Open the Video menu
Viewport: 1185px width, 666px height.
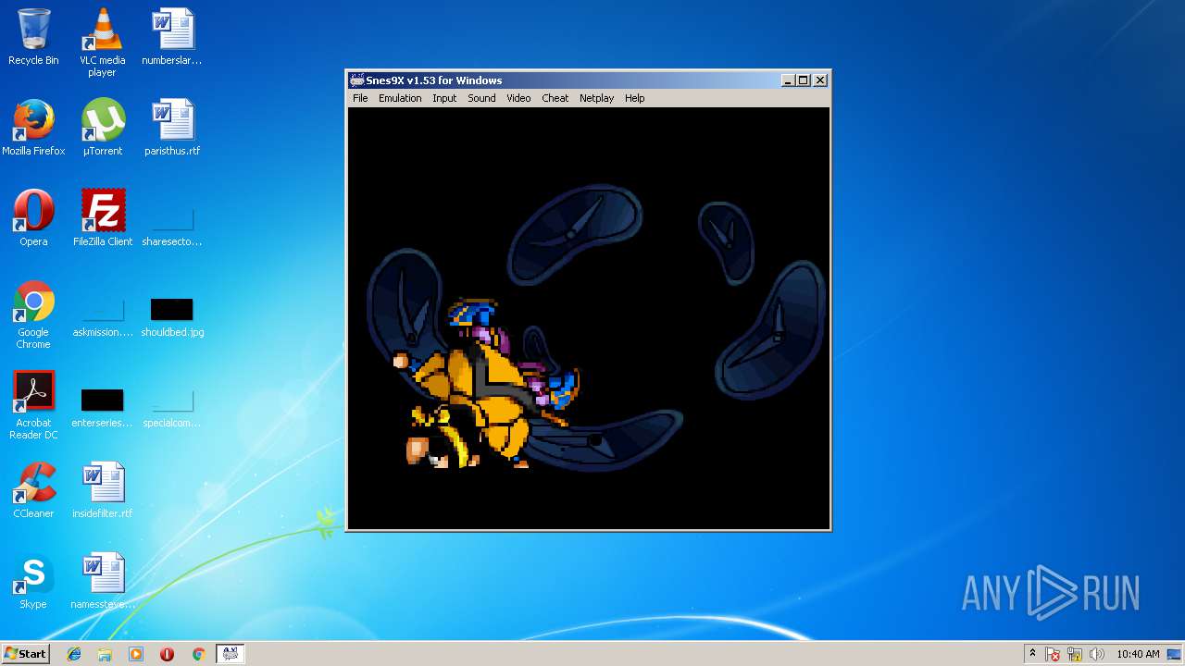[518, 98]
